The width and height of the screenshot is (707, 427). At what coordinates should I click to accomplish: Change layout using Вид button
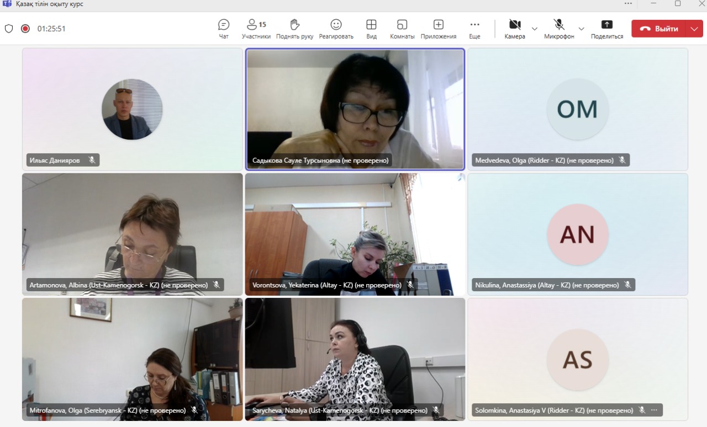371,29
